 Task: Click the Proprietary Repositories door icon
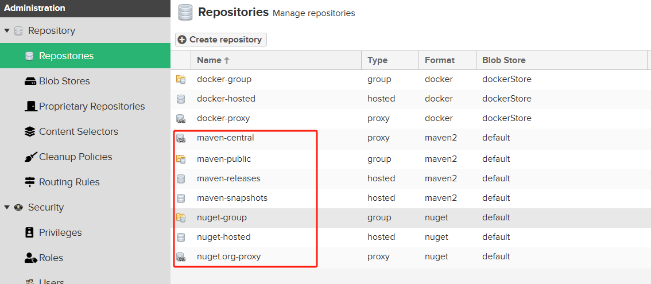pyautogui.click(x=31, y=106)
